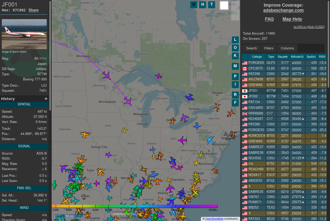Open the Columns tab
This screenshot has height=221, width=330.
click(287, 48)
